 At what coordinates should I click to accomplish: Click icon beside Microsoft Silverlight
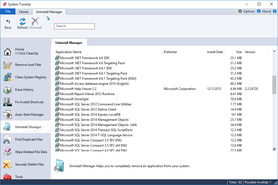[57, 99]
